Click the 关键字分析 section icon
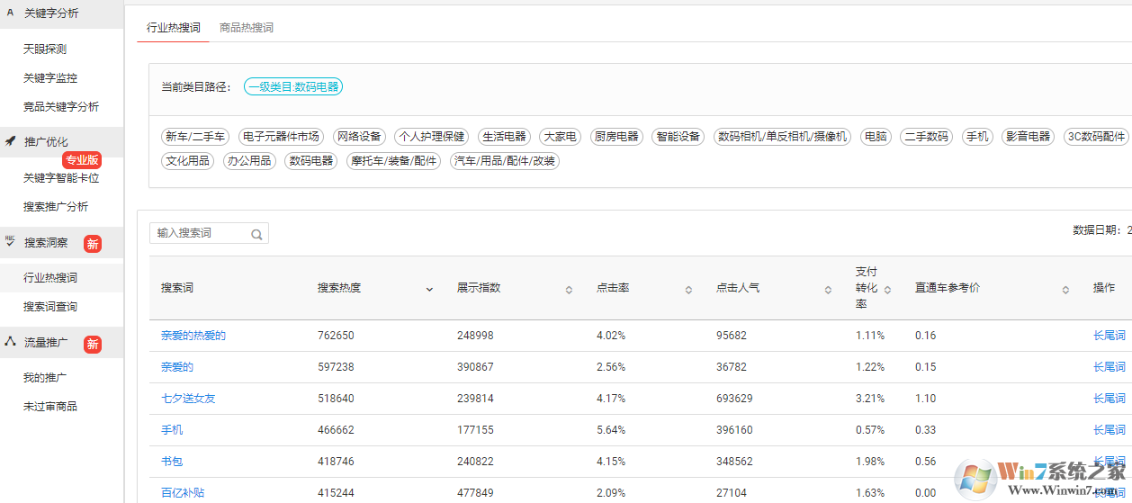The image size is (1132, 503). coord(11,13)
